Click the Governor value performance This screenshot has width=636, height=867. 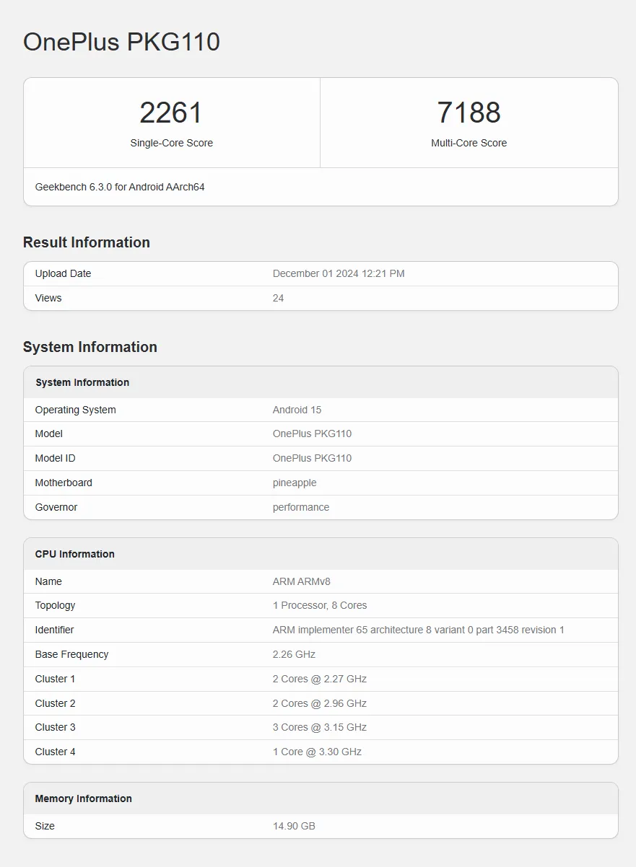301,507
